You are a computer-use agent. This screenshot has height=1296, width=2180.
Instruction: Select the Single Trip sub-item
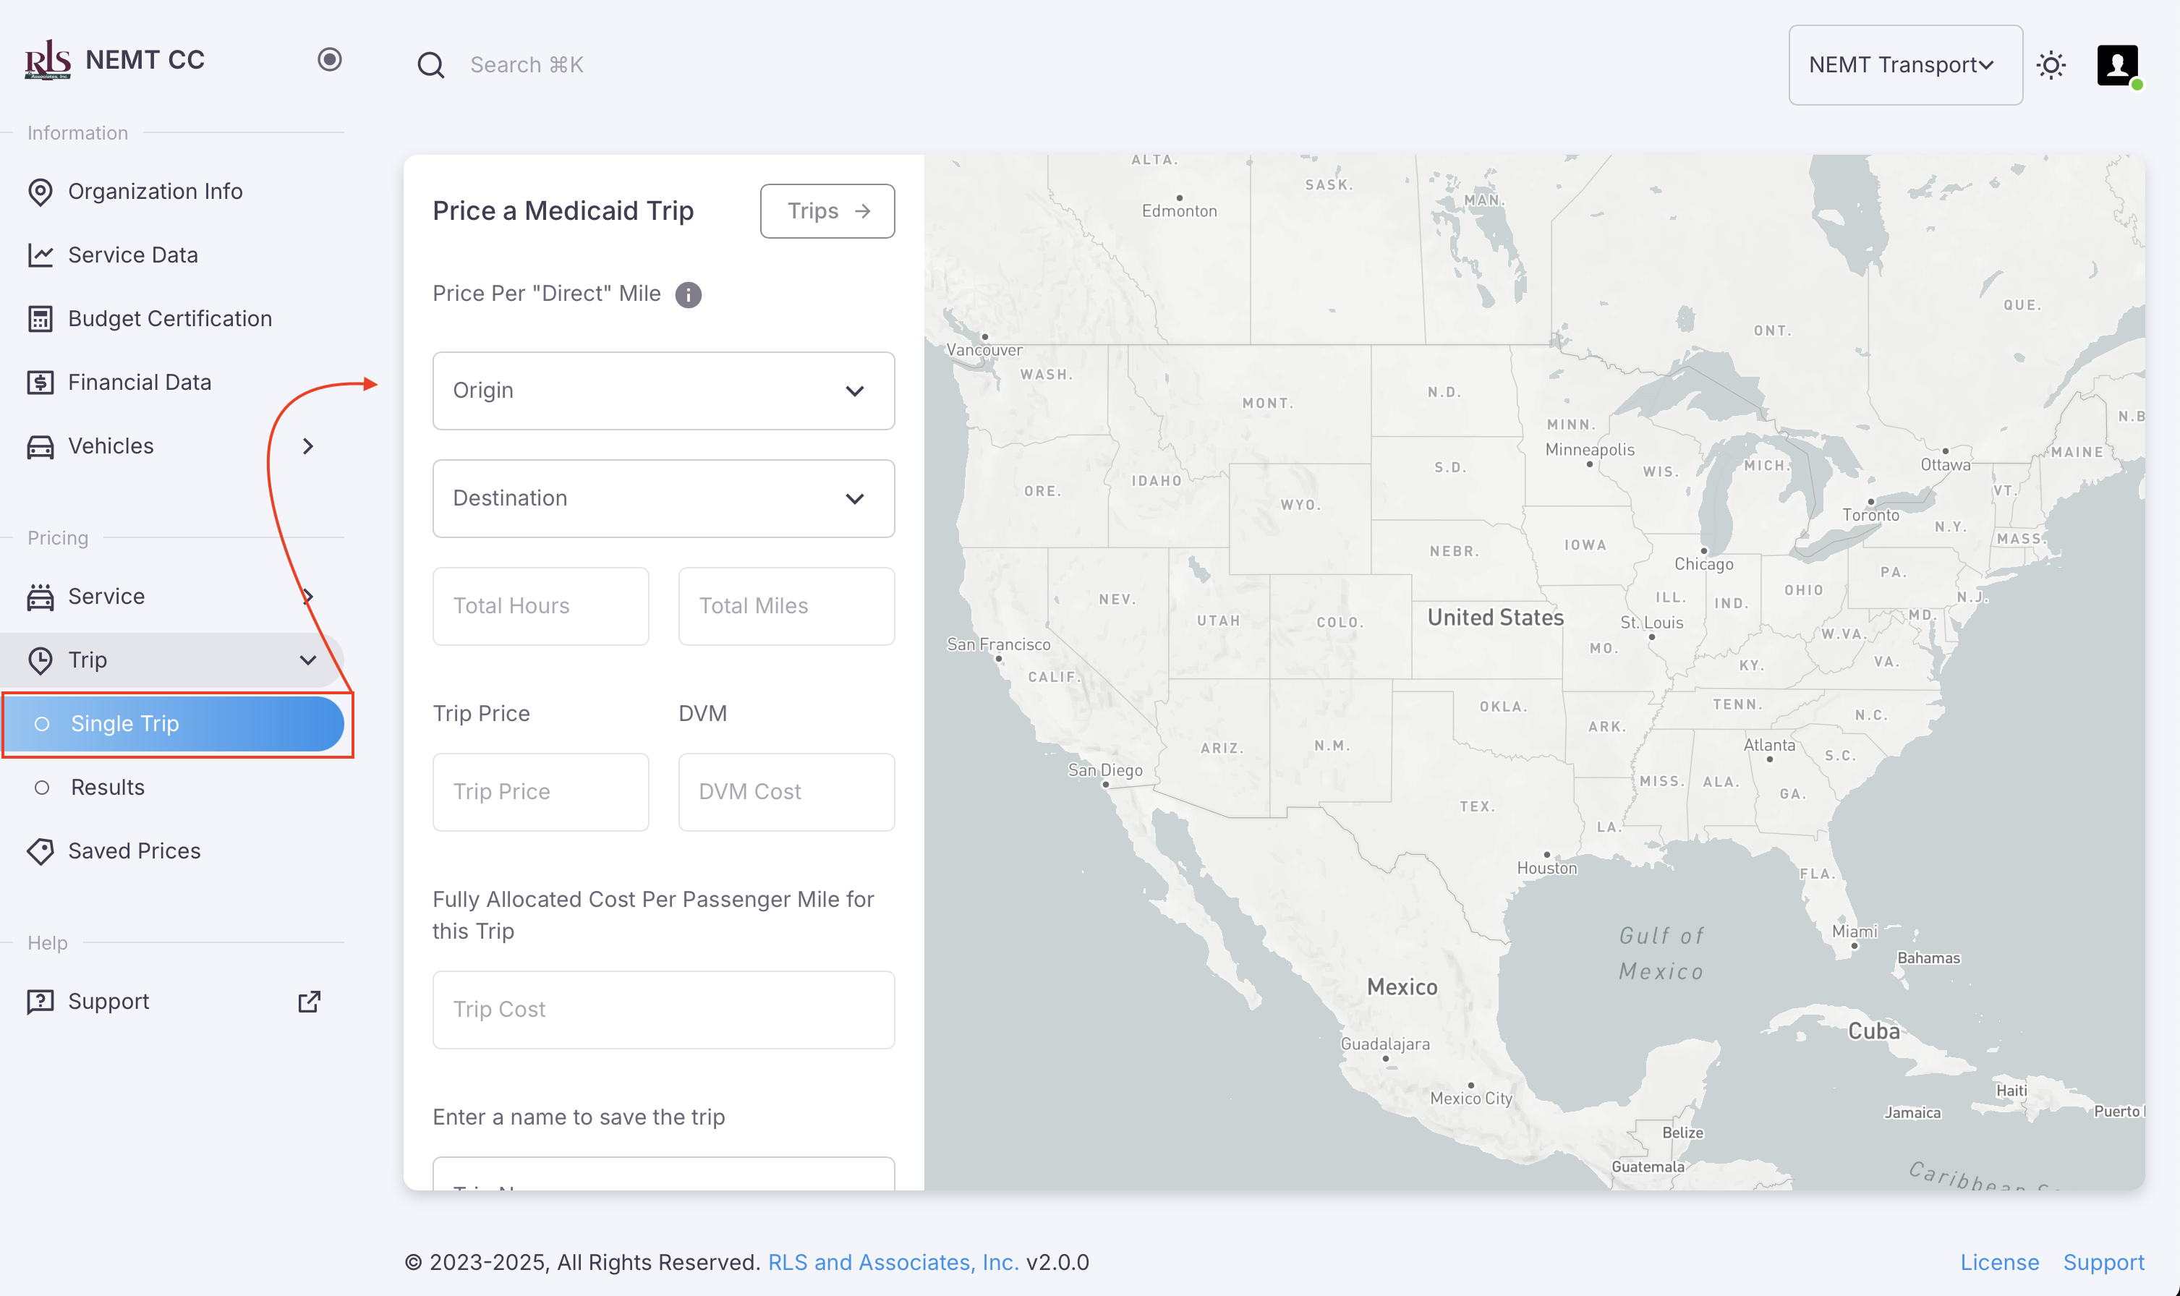(125, 723)
